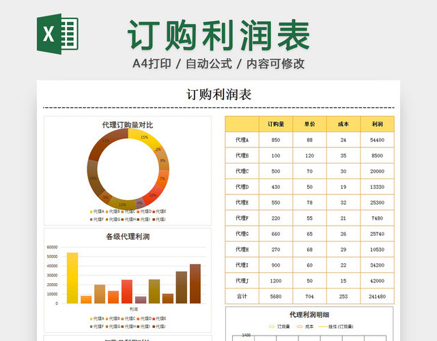437x341 pixels.
Task: Select total profit cell 241480
Action: tap(378, 297)
